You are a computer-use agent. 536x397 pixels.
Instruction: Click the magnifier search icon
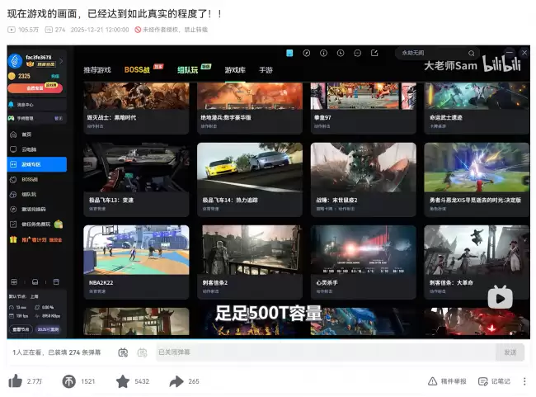[x=472, y=53]
